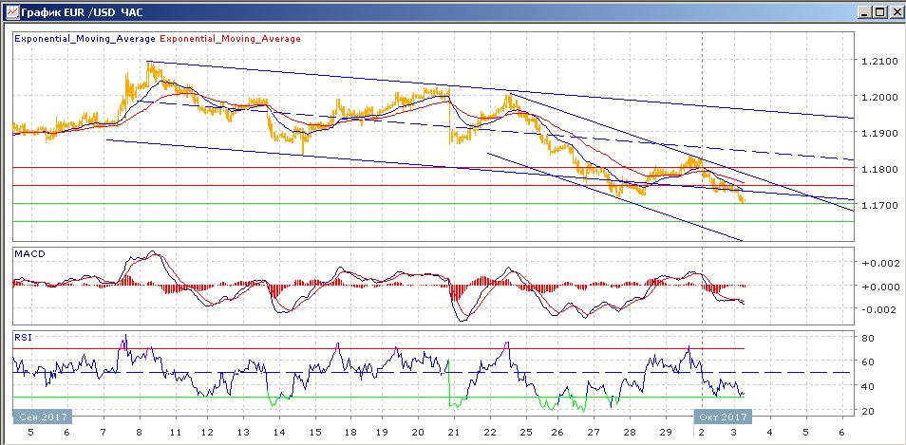Click the Сен 2017 month marker
Viewport: 906px width, 445px height.
pyautogui.click(x=42, y=417)
